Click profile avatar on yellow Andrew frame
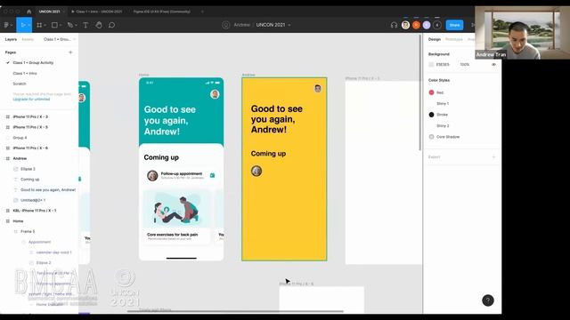Screen dimensions: 570x320 [x=318, y=89]
